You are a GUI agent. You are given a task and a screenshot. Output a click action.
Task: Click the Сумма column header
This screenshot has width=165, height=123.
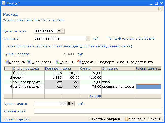91,68
